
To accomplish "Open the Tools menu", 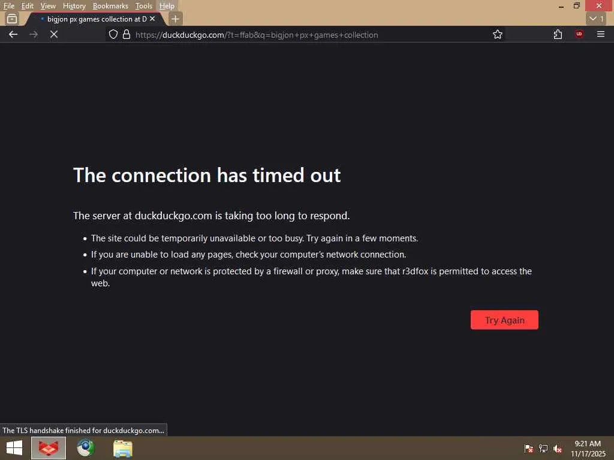I will [143, 6].
